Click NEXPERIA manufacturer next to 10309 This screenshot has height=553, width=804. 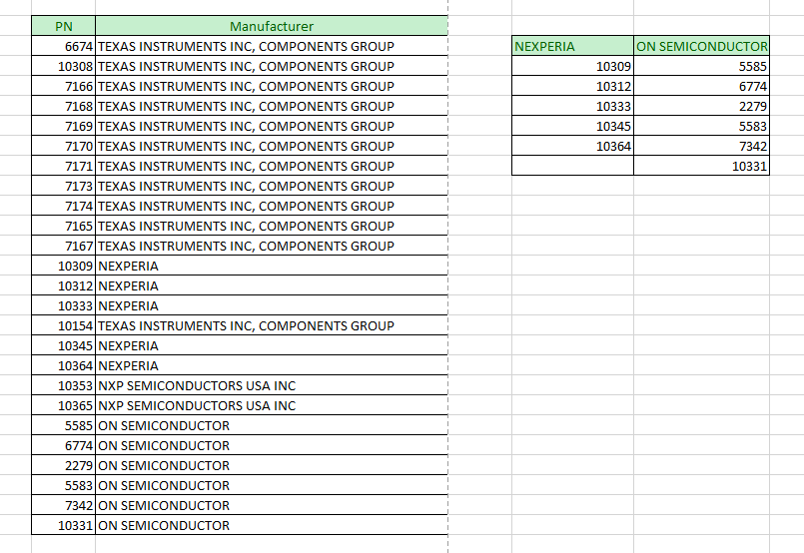[x=272, y=266]
